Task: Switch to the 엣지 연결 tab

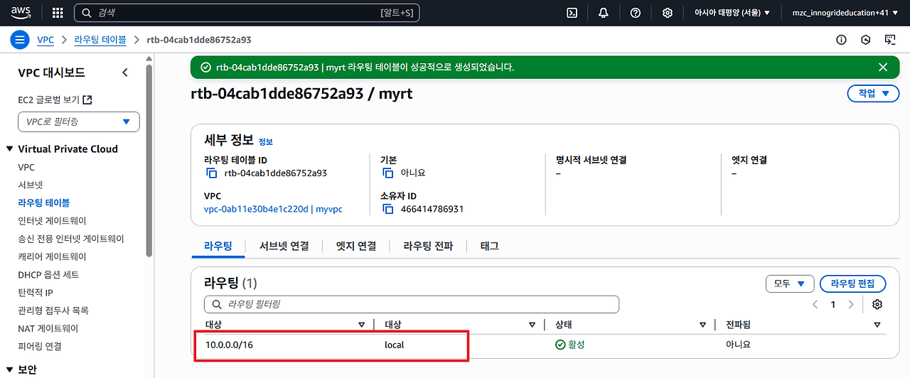Action: 356,246
